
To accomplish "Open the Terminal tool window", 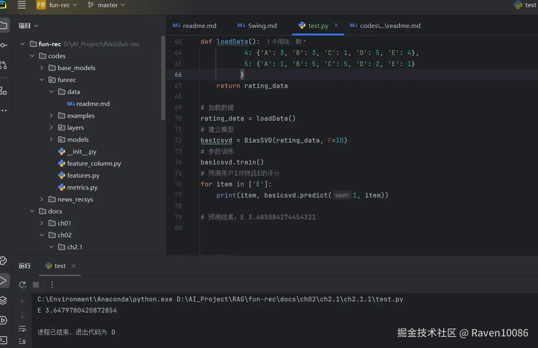I will click(x=3, y=340).
